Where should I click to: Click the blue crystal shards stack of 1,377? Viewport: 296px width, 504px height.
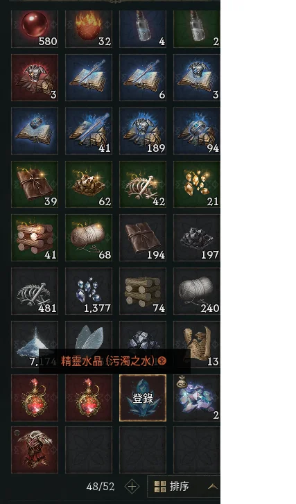click(x=89, y=291)
